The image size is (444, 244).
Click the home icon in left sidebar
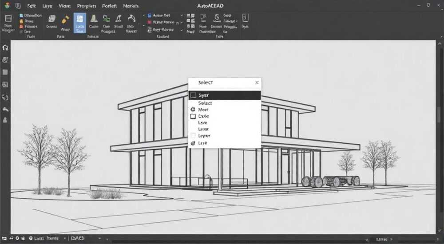(x=5, y=47)
